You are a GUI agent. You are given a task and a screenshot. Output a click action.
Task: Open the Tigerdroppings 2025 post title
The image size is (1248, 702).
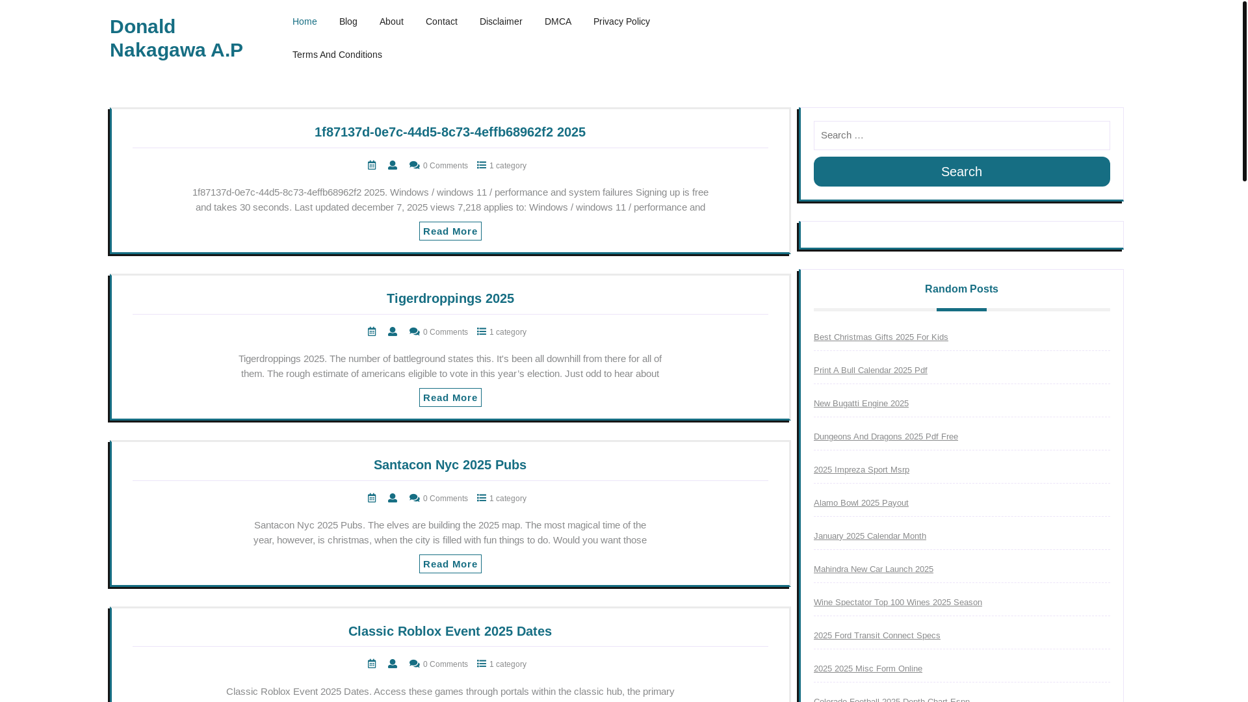[450, 298]
